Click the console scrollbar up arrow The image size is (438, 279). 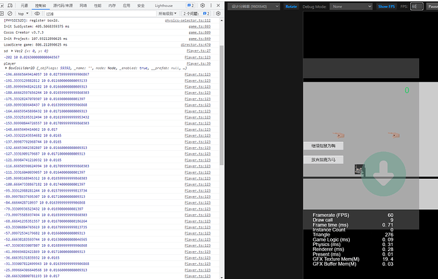222,20
